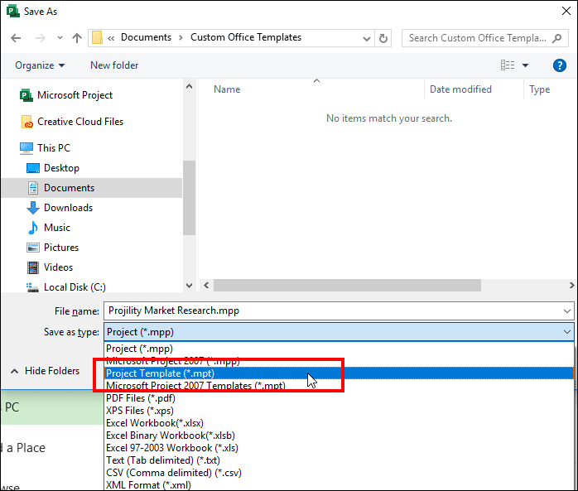Viewport: 578px width, 491px height.
Task: Open recent locations dropdown arrow
Action: coord(60,37)
